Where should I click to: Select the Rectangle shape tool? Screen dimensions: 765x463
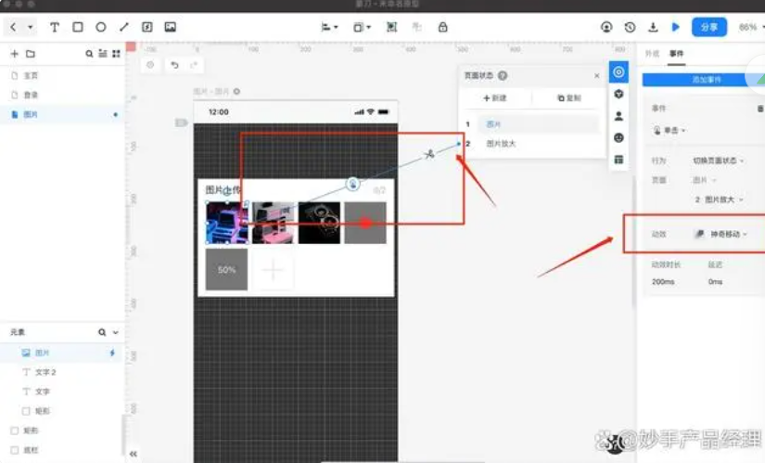78,27
